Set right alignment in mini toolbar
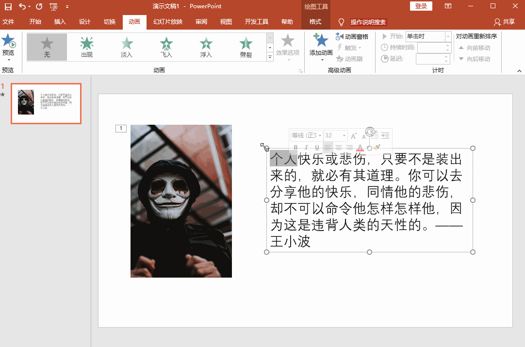525x347 pixels. point(349,147)
